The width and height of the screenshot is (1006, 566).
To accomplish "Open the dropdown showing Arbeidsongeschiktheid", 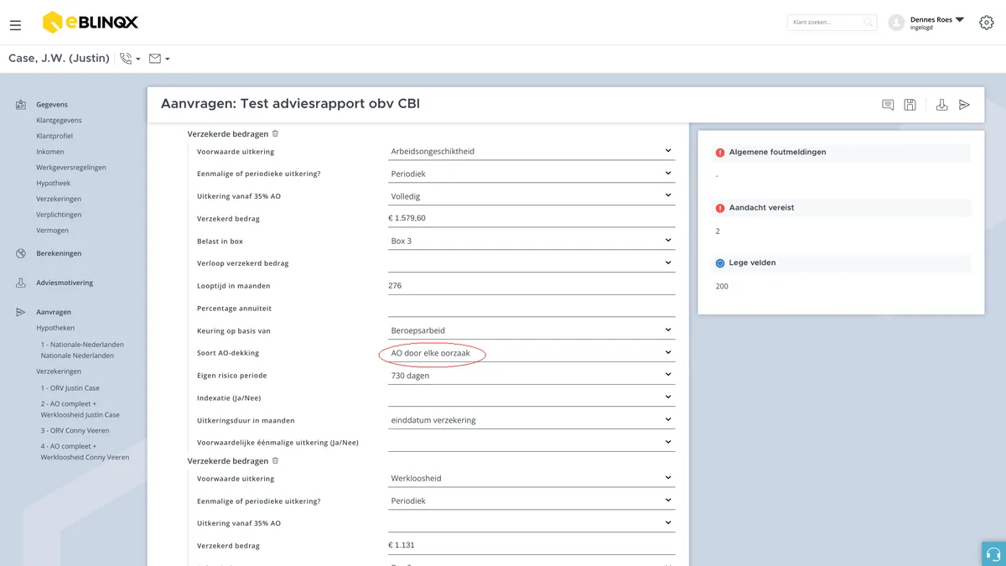I will click(x=532, y=152).
